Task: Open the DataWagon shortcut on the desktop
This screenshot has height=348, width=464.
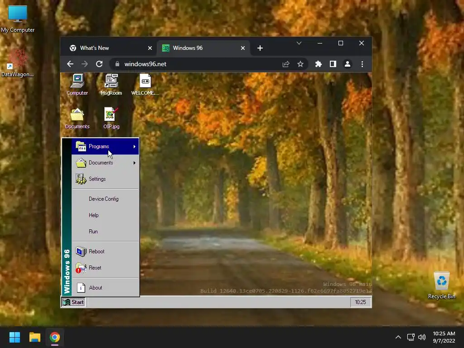Action: point(18,63)
